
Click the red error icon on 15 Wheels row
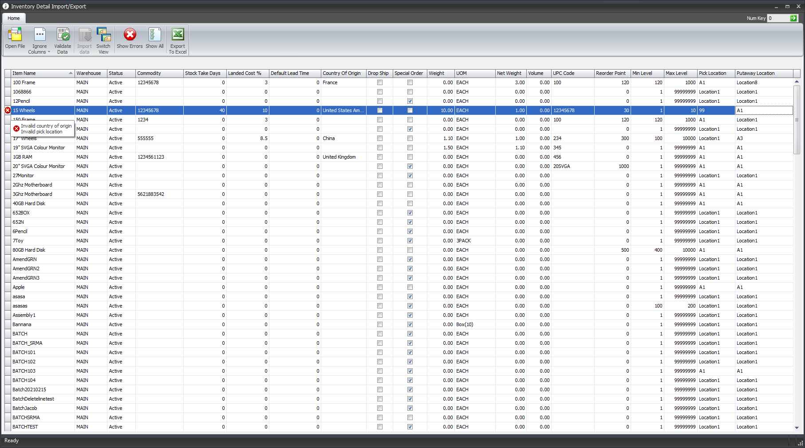coord(8,110)
